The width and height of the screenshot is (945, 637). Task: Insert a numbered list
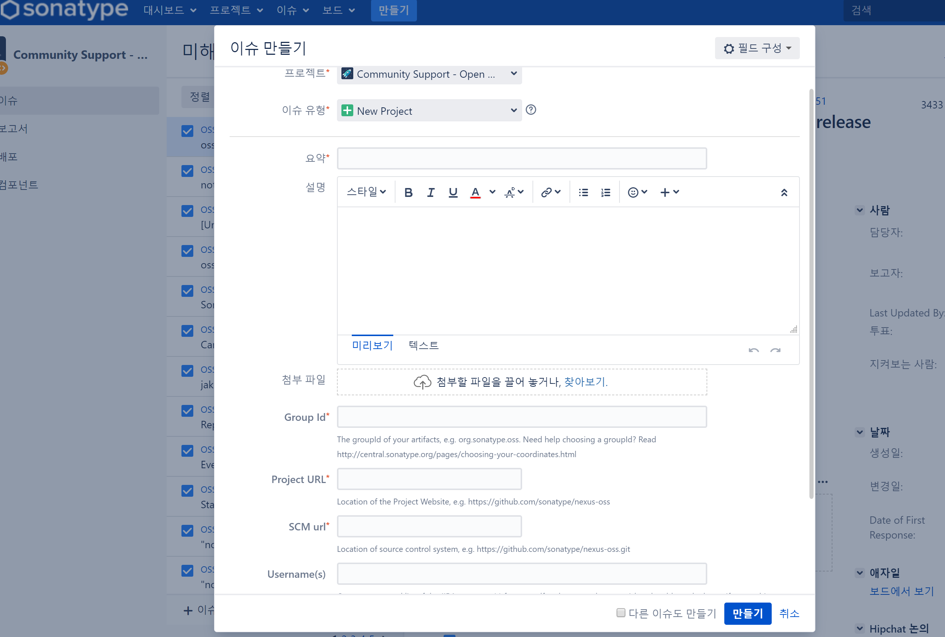(605, 192)
